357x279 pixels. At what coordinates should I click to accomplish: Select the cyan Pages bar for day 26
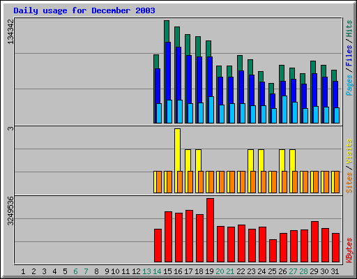click(x=284, y=110)
